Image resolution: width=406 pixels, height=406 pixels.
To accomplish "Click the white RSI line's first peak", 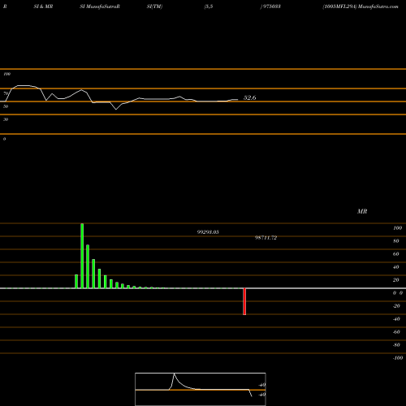I will click(24, 86).
